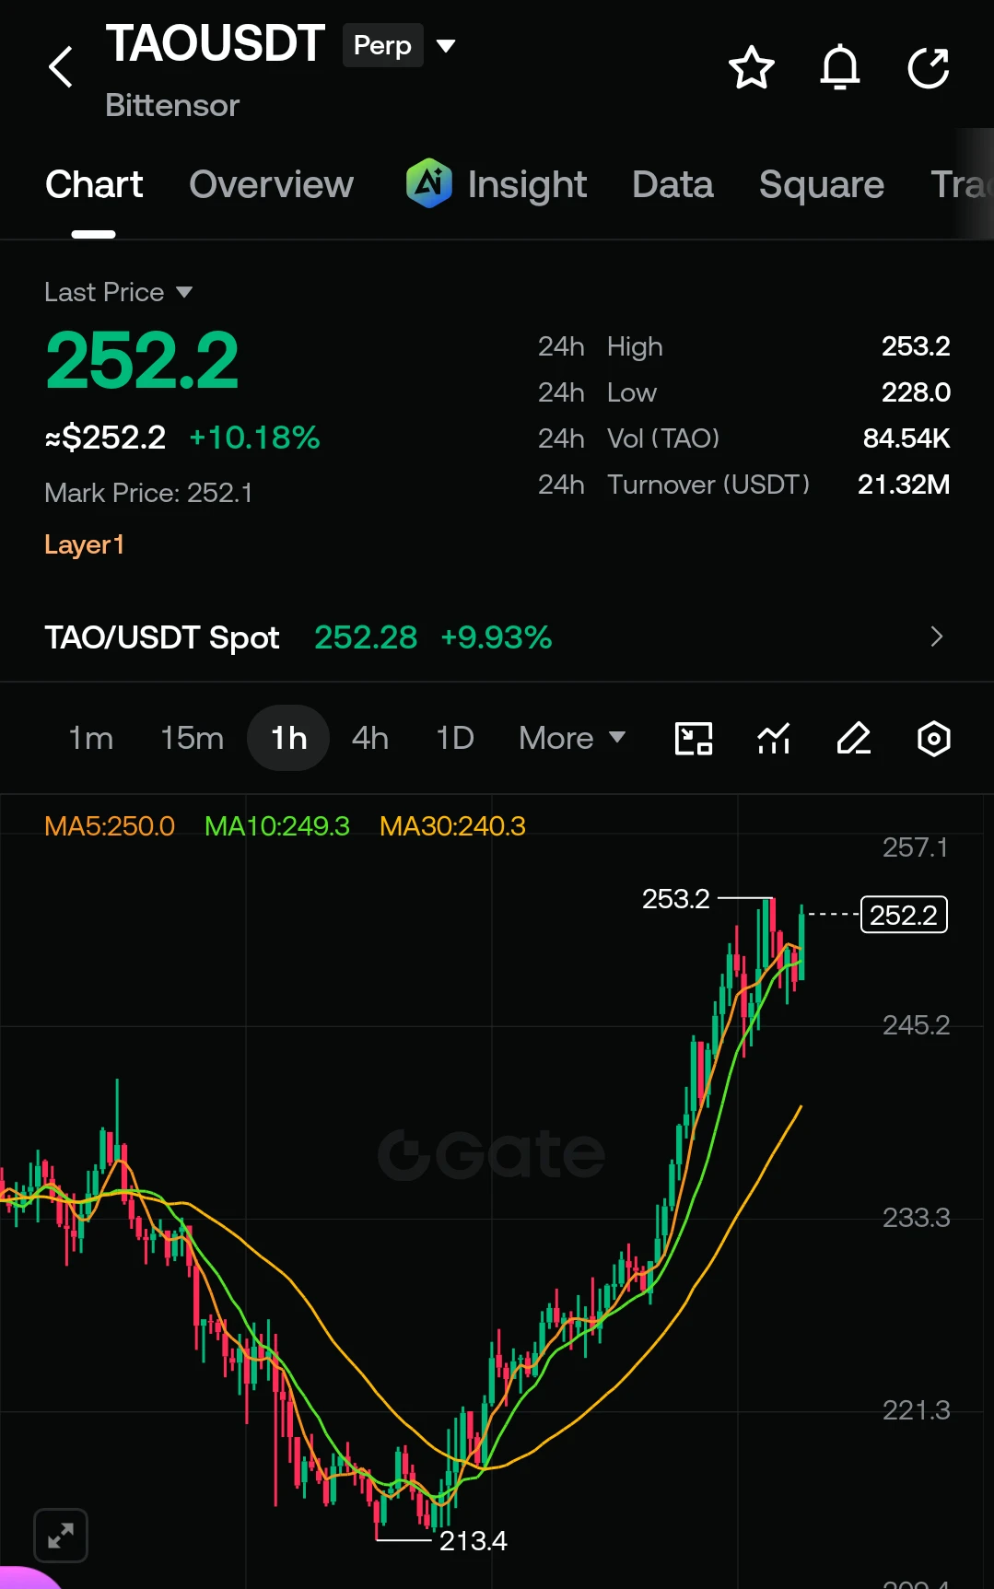This screenshot has height=1589, width=994.
Task: Select the 1h timeframe
Action: pos(288,738)
